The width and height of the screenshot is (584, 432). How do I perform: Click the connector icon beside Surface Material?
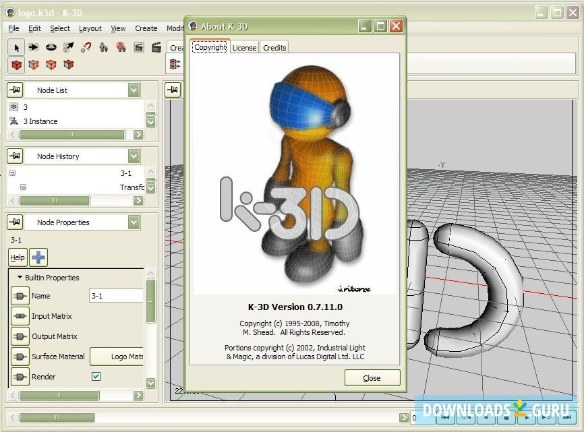coord(20,357)
